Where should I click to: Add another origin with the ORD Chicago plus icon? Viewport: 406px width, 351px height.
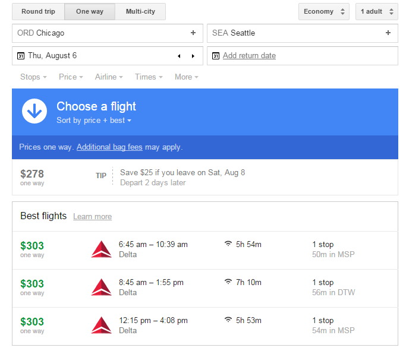(x=193, y=33)
